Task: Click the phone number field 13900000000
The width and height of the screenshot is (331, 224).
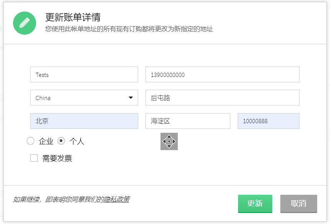Action: pyautogui.click(x=222, y=75)
